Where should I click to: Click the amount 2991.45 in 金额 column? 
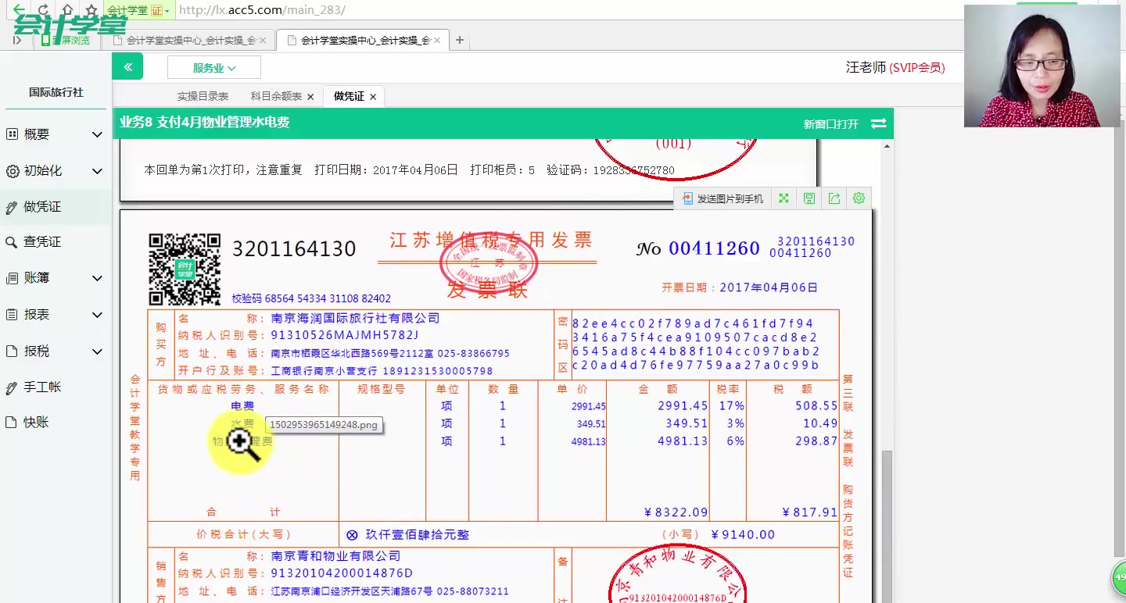[683, 406]
